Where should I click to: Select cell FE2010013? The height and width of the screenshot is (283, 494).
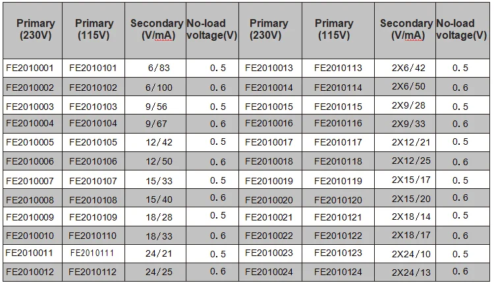point(270,68)
